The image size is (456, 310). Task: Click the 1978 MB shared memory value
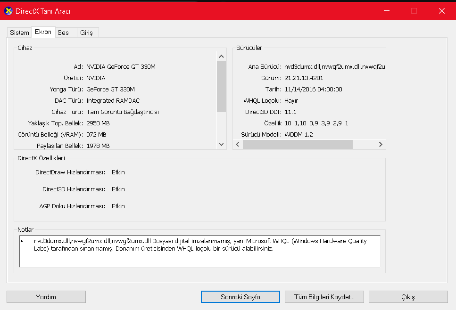point(98,146)
